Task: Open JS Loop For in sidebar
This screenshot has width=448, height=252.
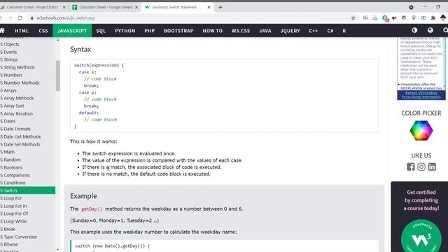Action: click(11, 198)
